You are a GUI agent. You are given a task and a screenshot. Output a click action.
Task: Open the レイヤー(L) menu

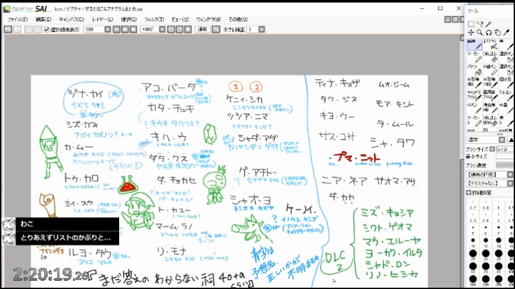(102, 20)
